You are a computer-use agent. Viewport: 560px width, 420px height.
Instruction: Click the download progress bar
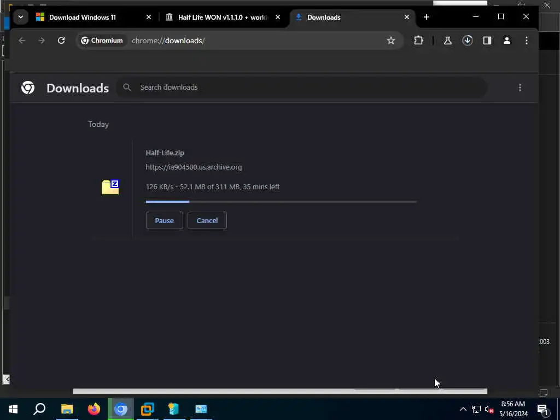click(x=281, y=202)
